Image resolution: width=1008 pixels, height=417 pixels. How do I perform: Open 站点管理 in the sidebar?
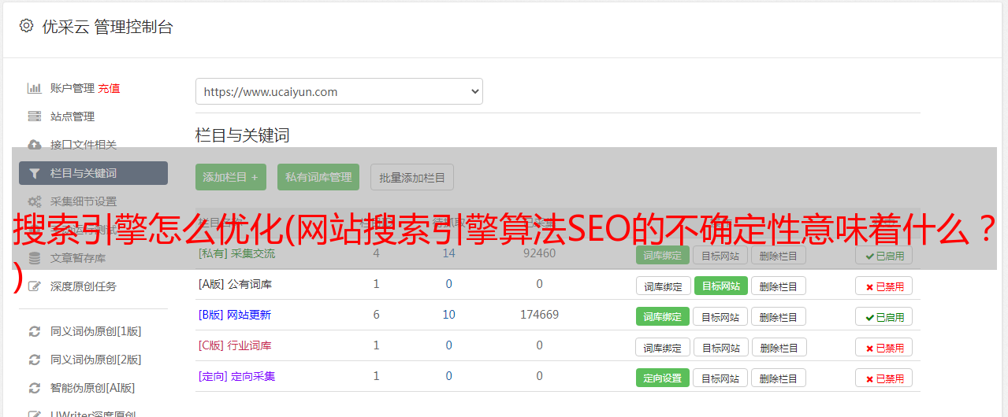pos(73,116)
